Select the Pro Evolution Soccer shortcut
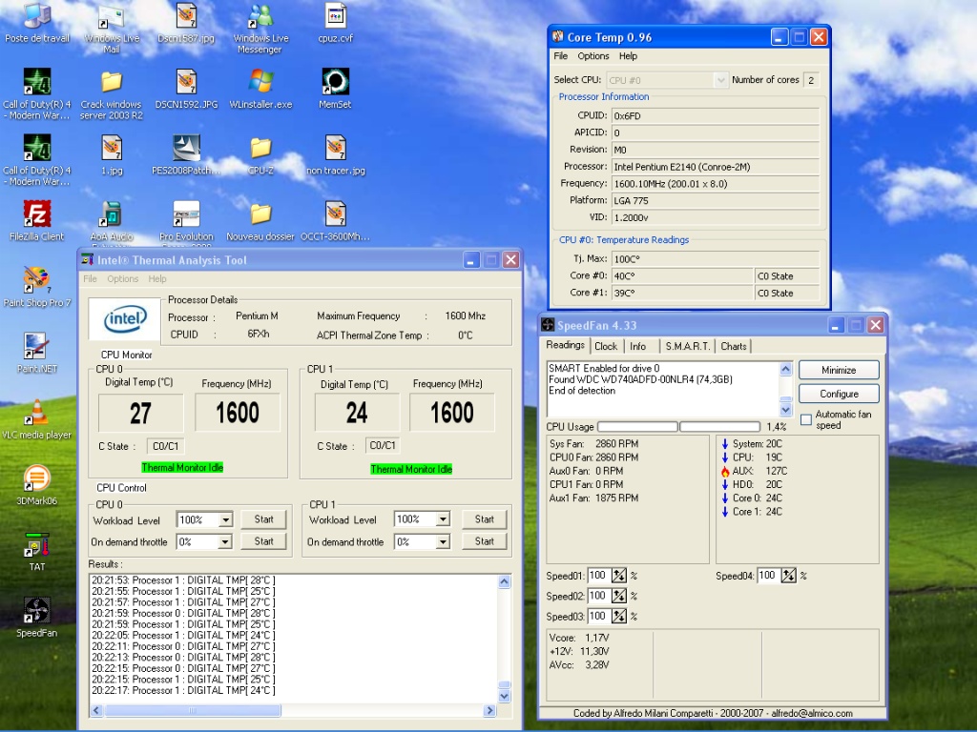The width and height of the screenshot is (977, 732). (186, 222)
